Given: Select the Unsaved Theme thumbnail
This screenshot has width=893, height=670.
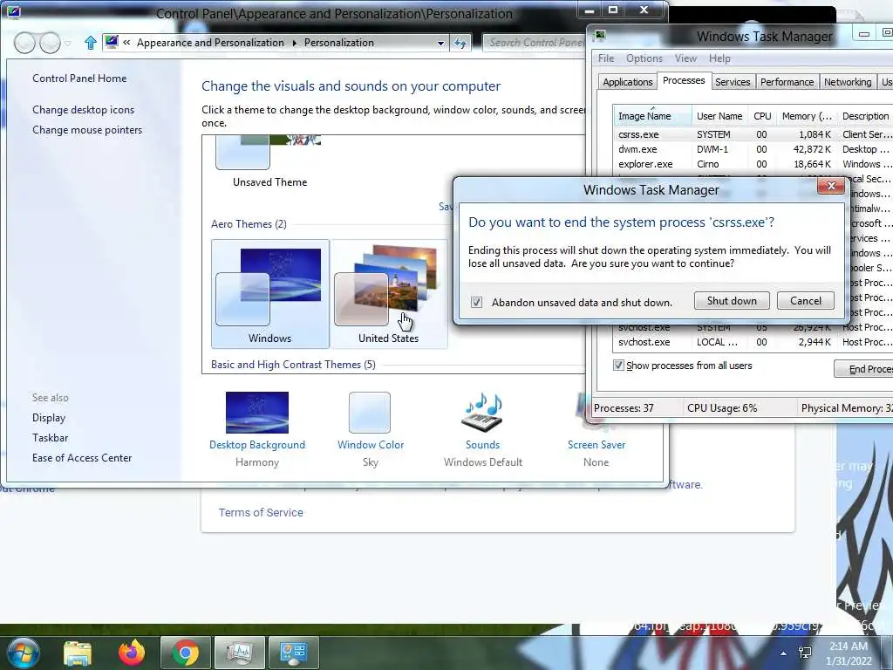Looking at the screenshot, I should 270,161.
